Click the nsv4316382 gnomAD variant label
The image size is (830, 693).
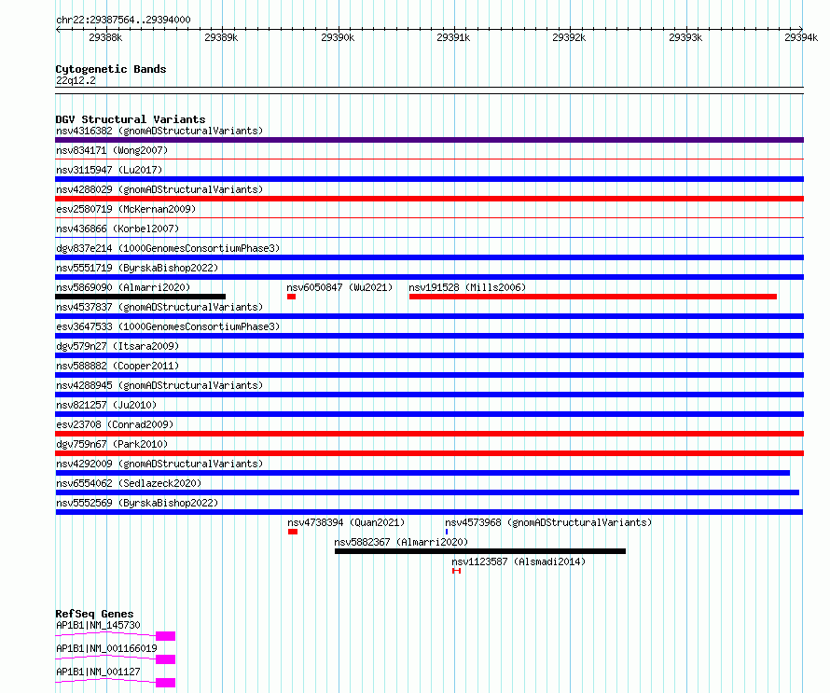(159, 131)
